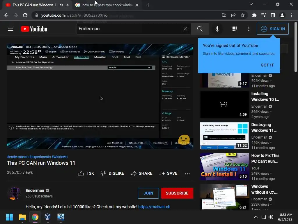
Task: Click the YouTube search magnifier button
Action: [x=200, y=29]
